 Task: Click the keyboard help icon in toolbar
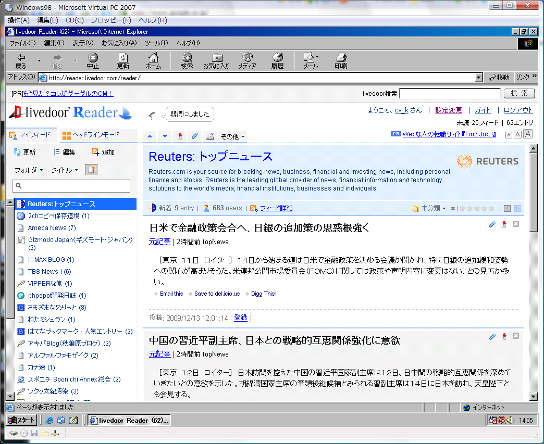(210, 136)
